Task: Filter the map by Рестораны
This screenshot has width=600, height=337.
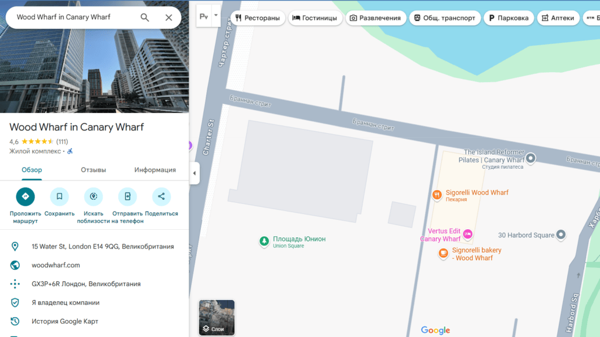Action: point(258,18)
